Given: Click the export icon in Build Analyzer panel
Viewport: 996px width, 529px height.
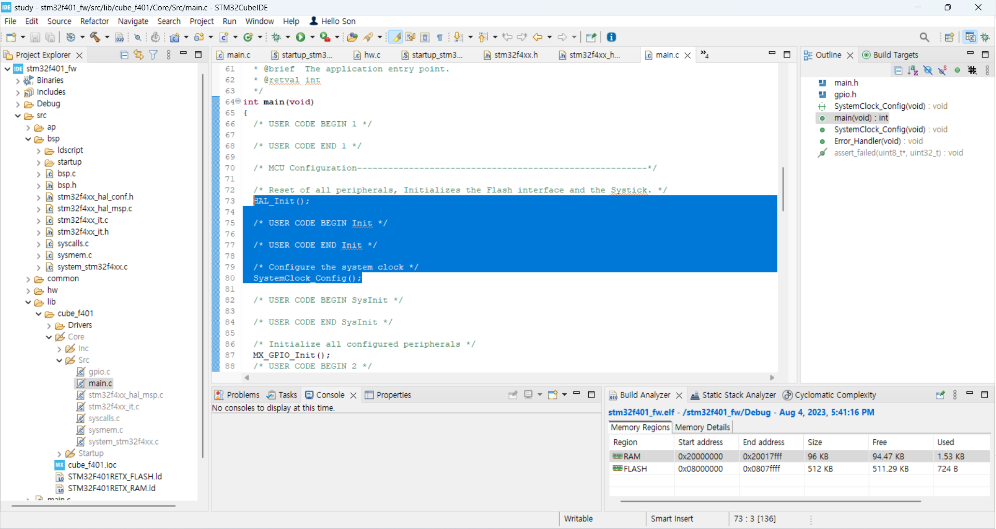Looking at the screenshot, I should click(x=940, y=395).
